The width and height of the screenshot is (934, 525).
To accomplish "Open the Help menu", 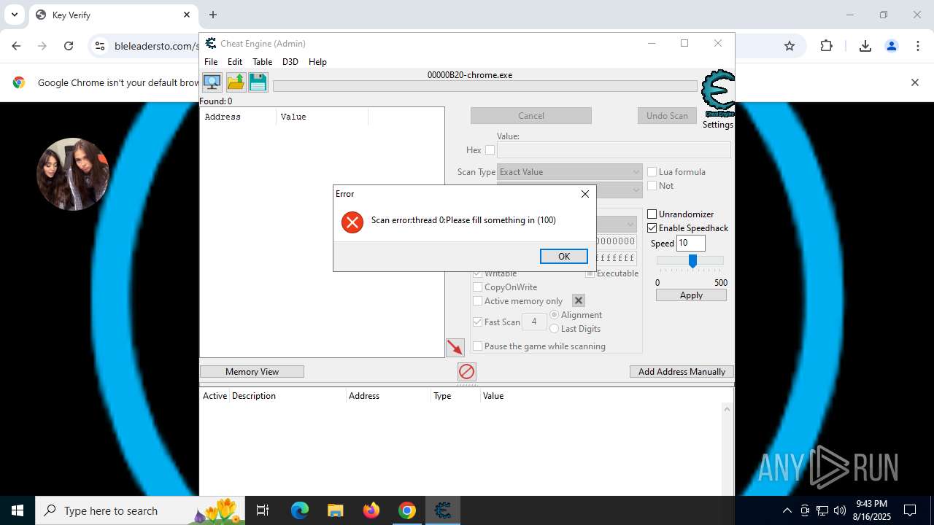I will (x=317, y=62).
